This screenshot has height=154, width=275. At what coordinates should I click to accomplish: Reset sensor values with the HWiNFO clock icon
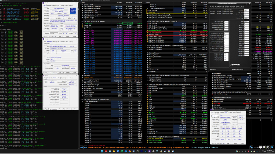click(x=260, y=147)
